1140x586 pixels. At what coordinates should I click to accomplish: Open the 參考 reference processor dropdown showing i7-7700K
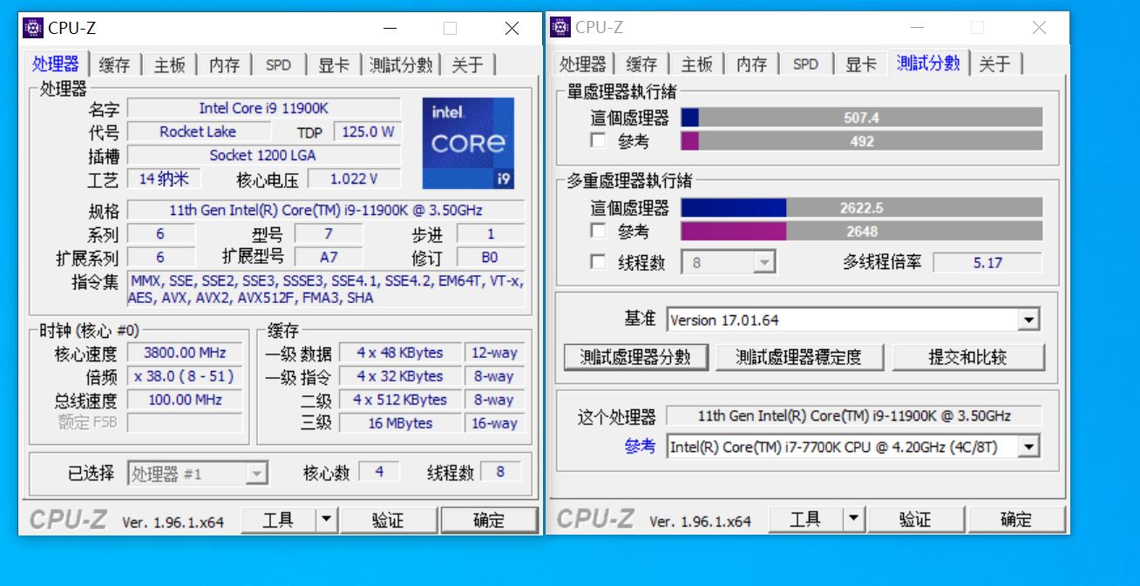pyautogui.click(x=1030, y=445)
